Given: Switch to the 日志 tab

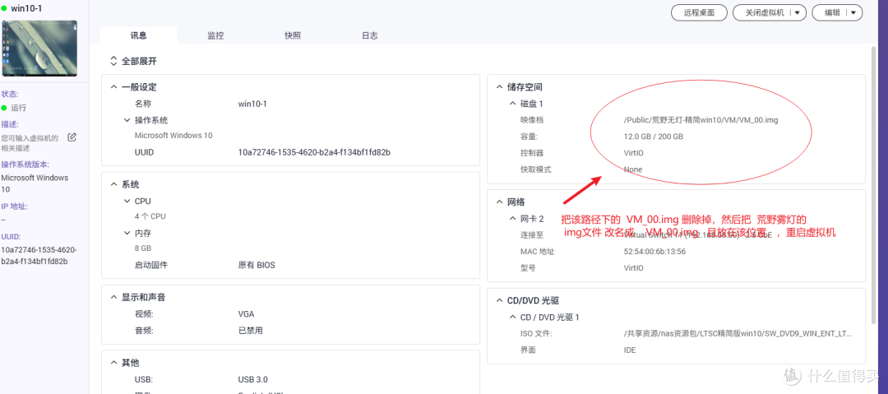Looking at the screenshot, I should coord(370,35).
